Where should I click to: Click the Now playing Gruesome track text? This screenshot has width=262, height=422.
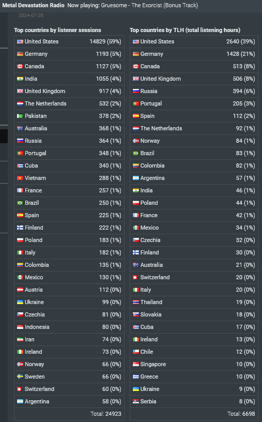point(133,5)
